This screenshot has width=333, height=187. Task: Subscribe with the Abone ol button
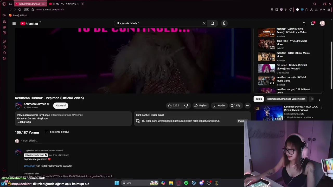click(x=61, y=105)
